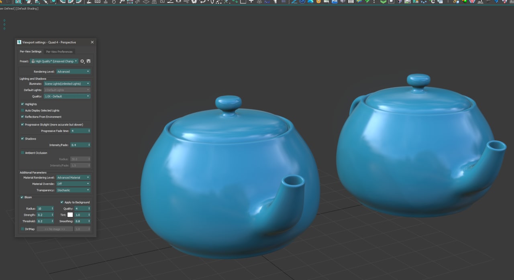
Task: Click Bloom Quality value field
Action: pyautogui.click(x=82, y=209)
